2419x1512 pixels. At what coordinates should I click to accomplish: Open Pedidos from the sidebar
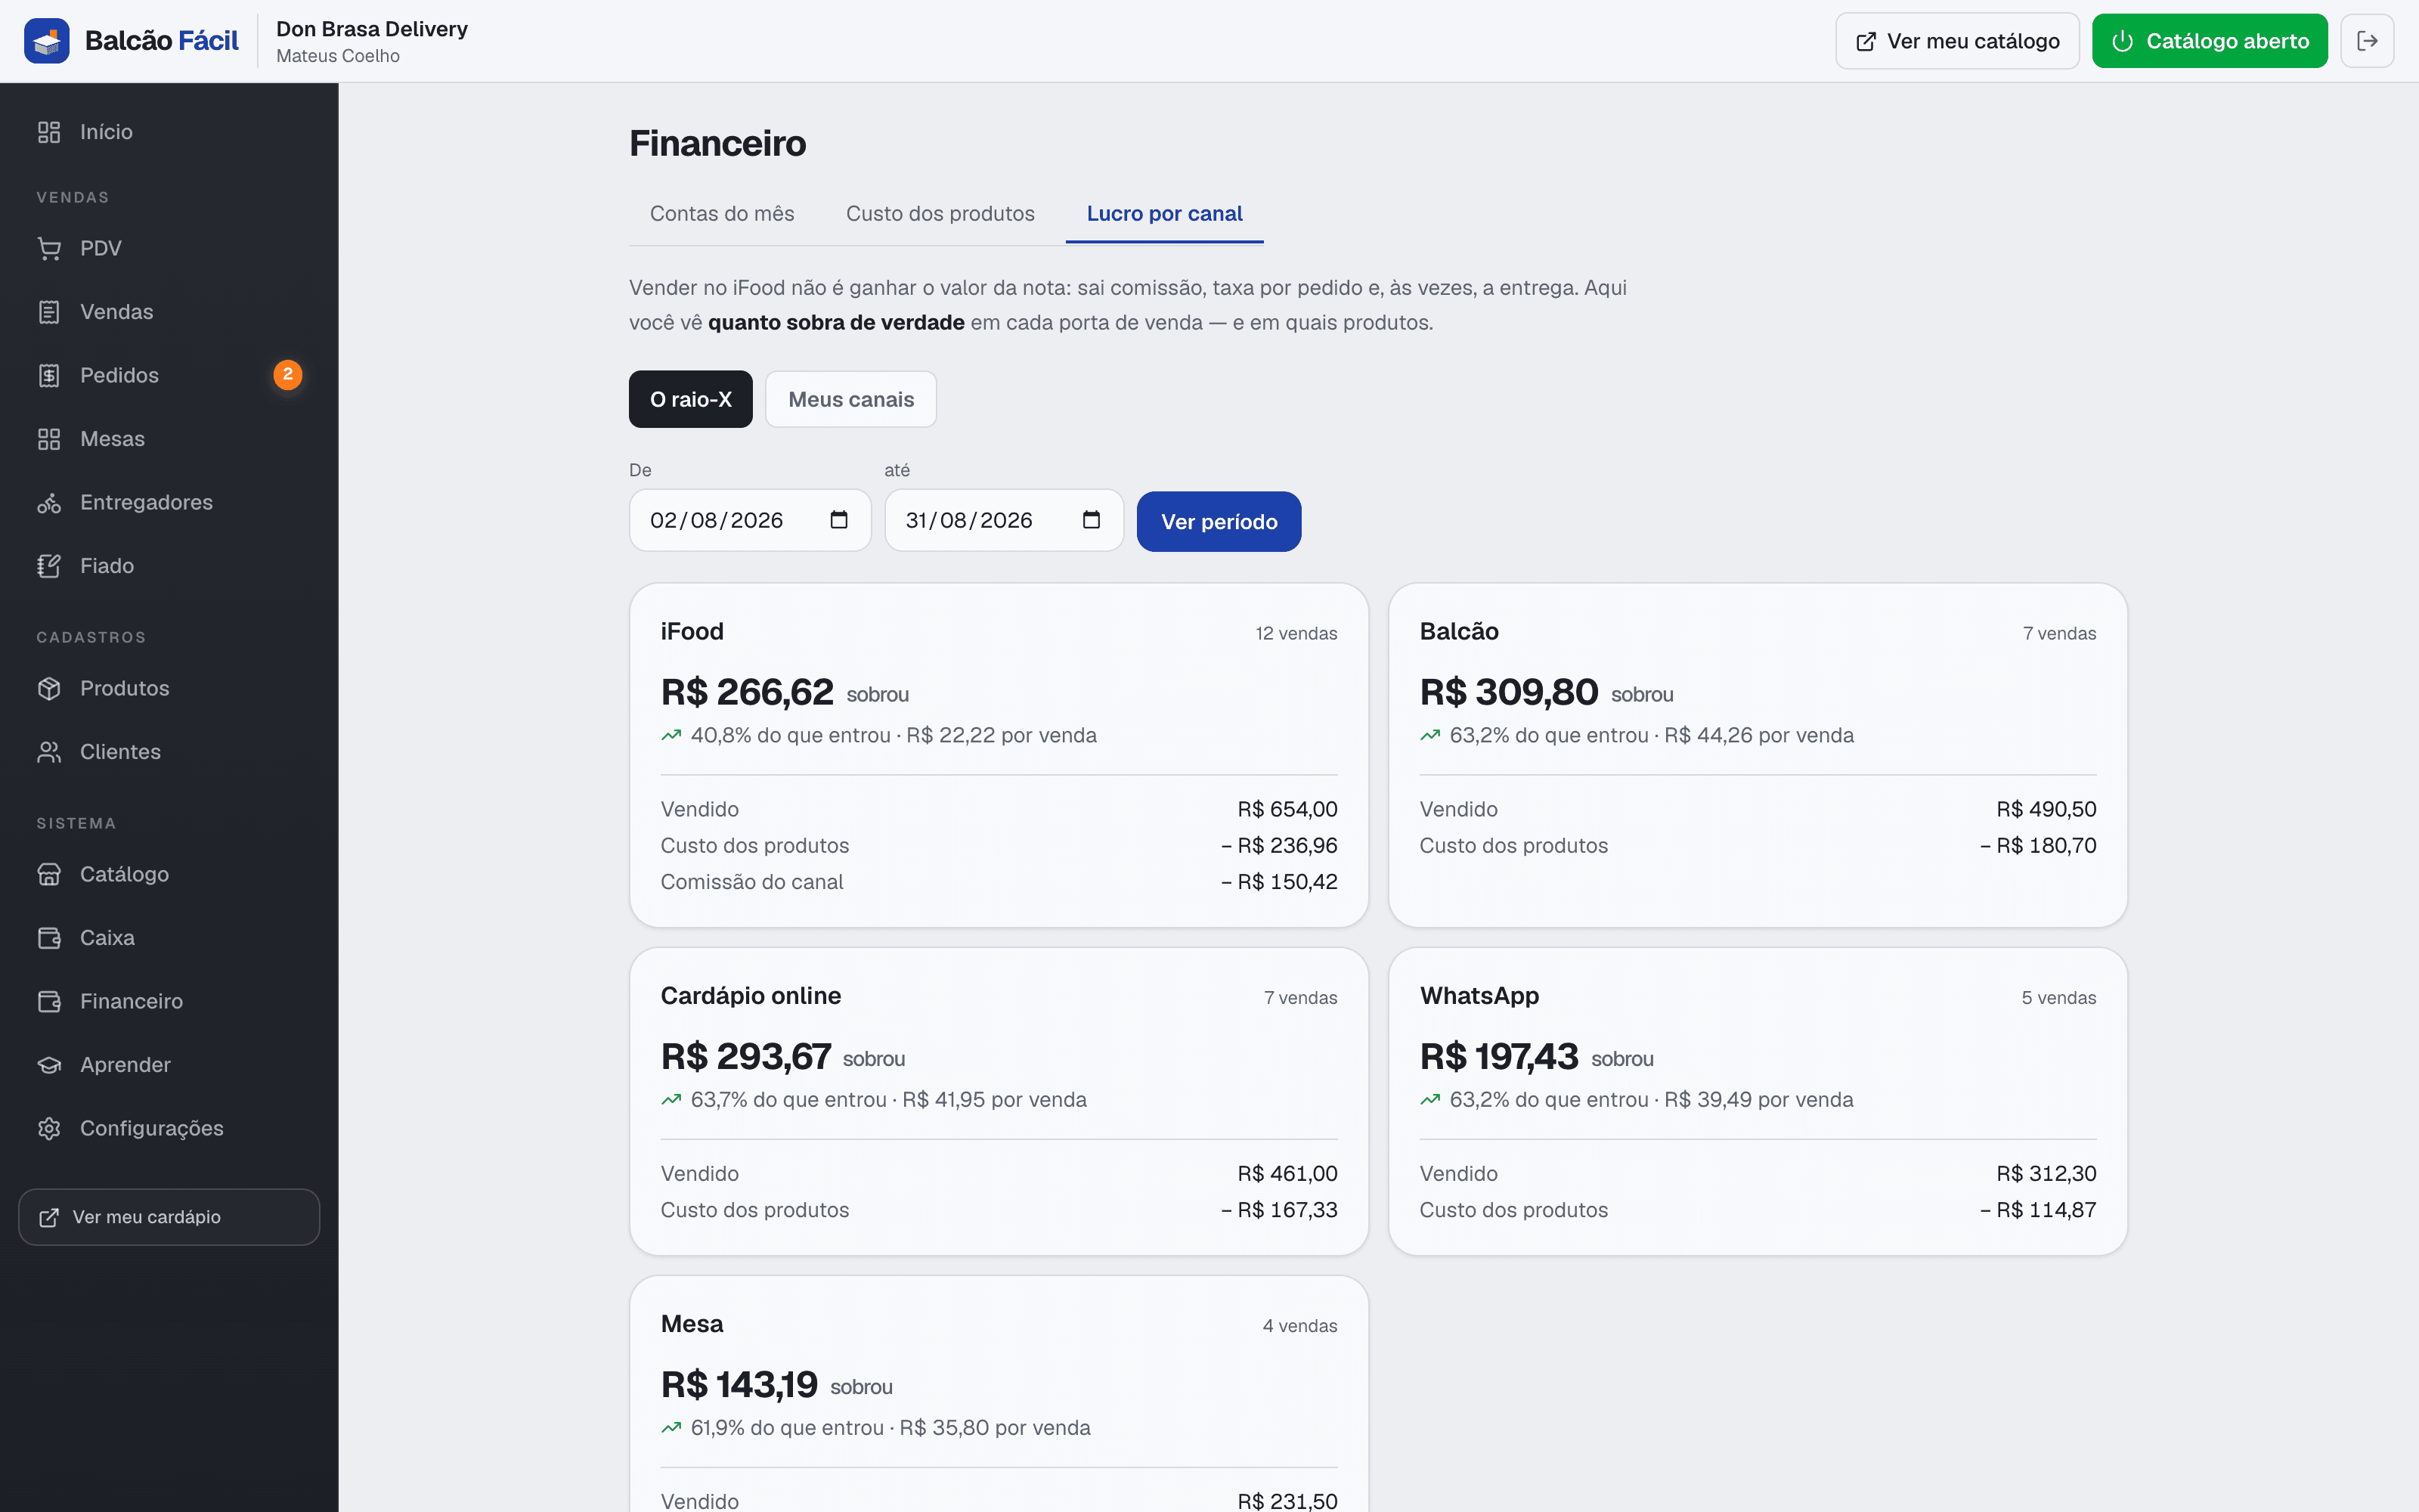[x=169, y=375]
